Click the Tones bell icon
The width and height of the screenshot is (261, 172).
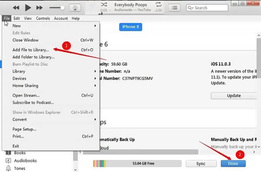[8, 169]
